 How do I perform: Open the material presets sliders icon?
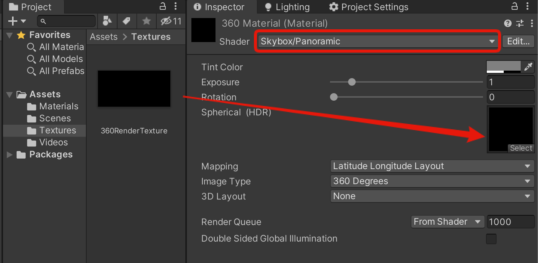520,23
